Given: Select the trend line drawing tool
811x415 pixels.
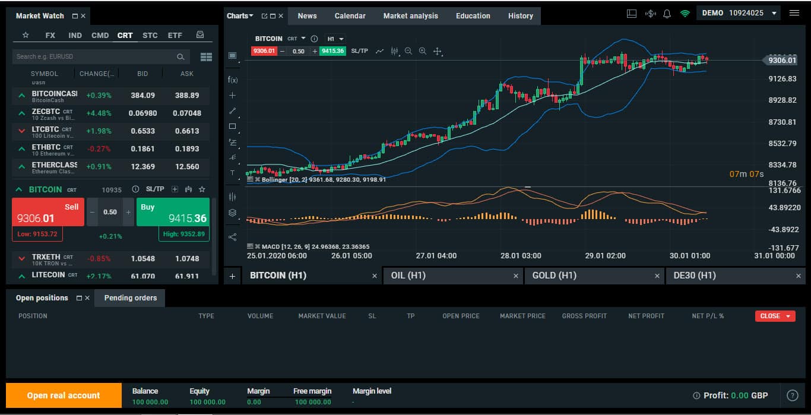Looking at the screenshot, I should point(232,111).
